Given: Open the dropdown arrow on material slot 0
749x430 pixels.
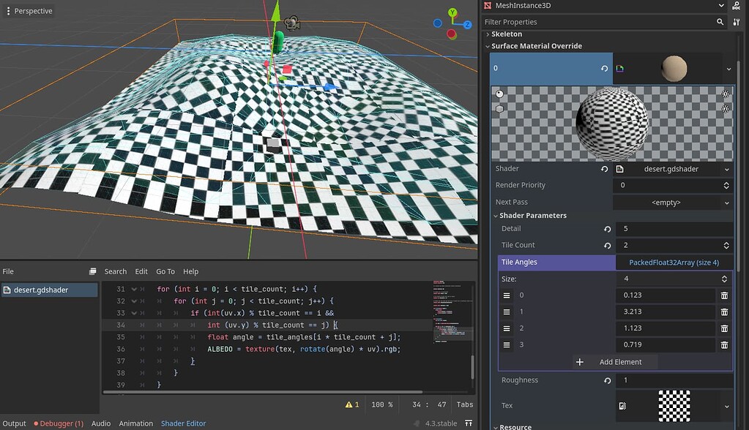Looking at the screenshot, I should (x=729, y=68).
